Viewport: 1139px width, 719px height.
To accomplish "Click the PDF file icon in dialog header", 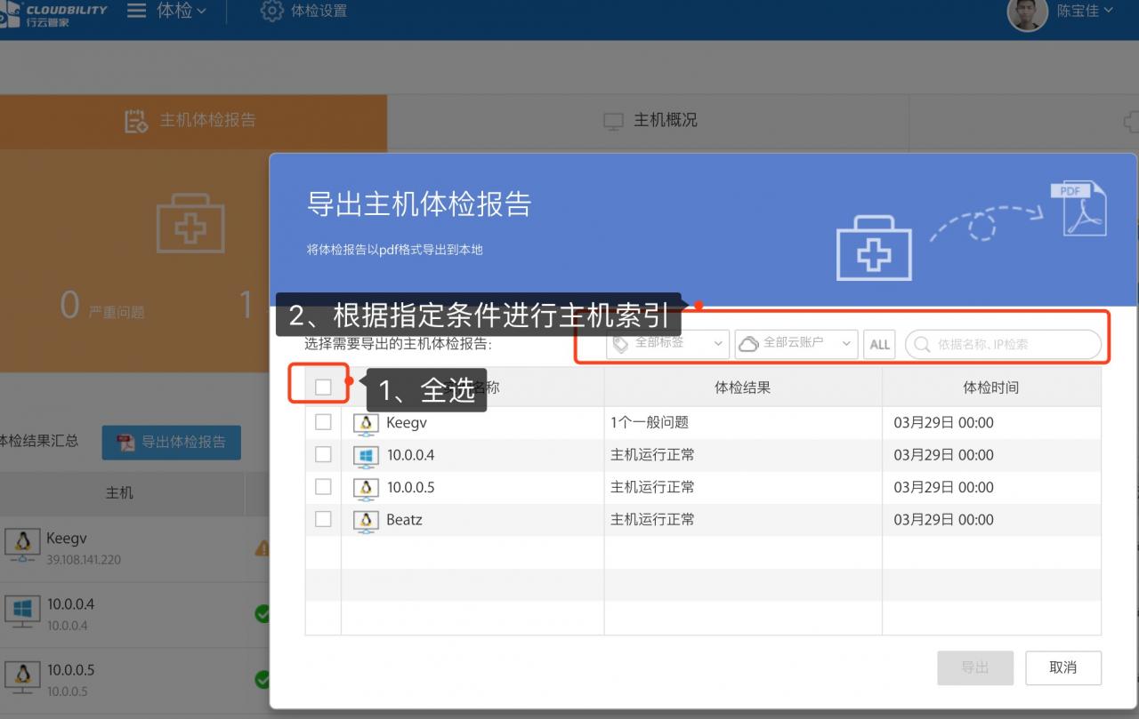I will coord(1078,208).
